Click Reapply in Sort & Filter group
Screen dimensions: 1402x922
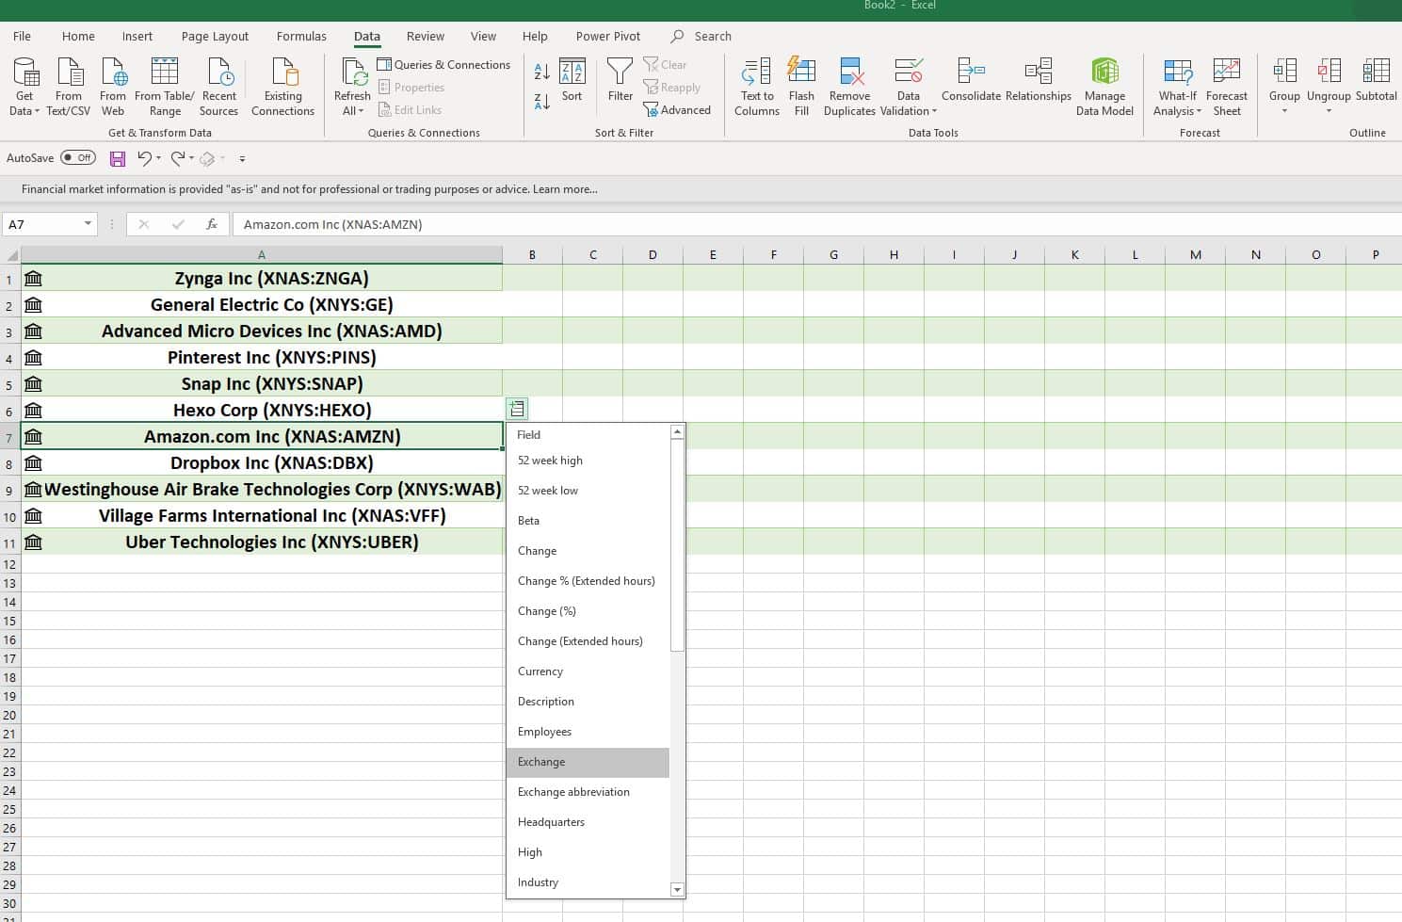tap(672, 87)
